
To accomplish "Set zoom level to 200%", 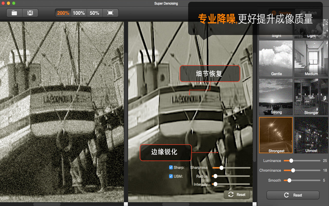I will 63,13.
